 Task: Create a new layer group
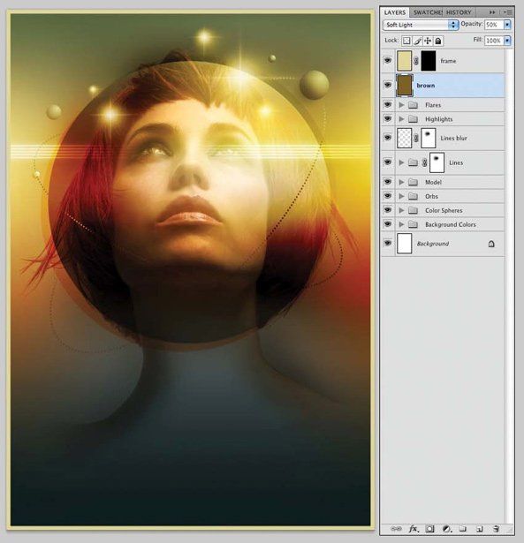pos(463,529)
